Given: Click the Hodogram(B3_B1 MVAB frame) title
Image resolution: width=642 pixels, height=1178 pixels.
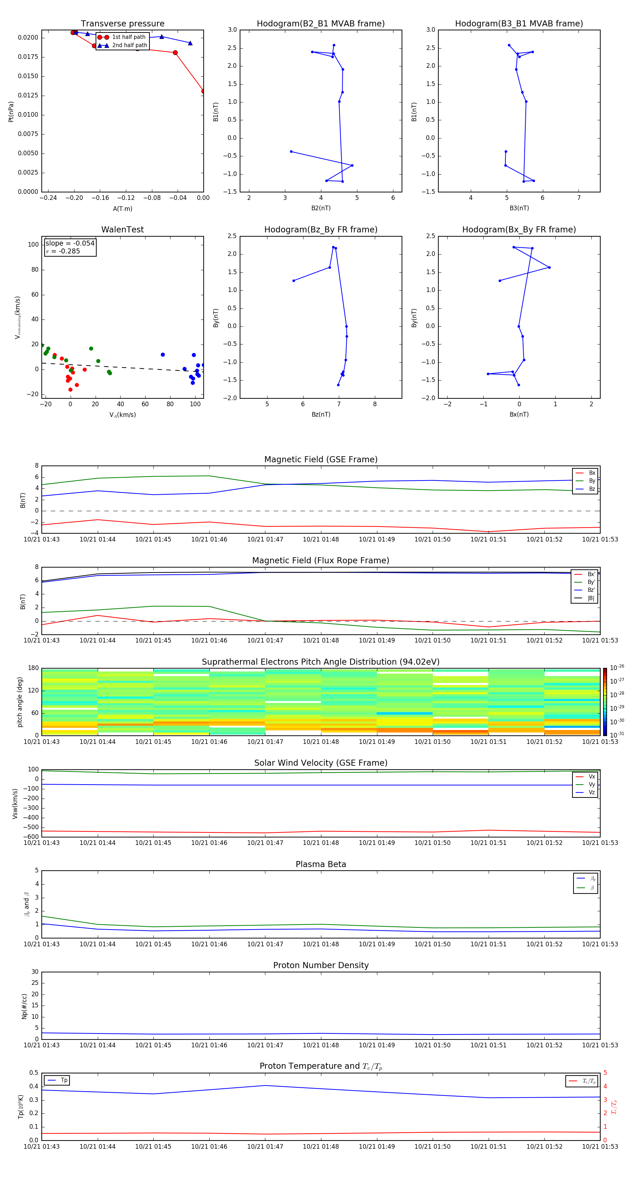Looking at the screenshot, I should pos(519,24).
